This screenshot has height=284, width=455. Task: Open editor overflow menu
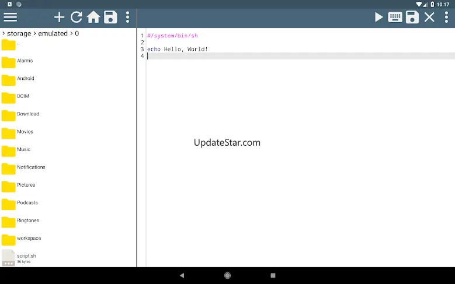click(446, 17)
